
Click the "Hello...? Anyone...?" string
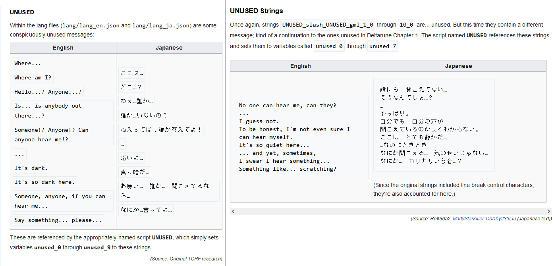pos(48,92)
